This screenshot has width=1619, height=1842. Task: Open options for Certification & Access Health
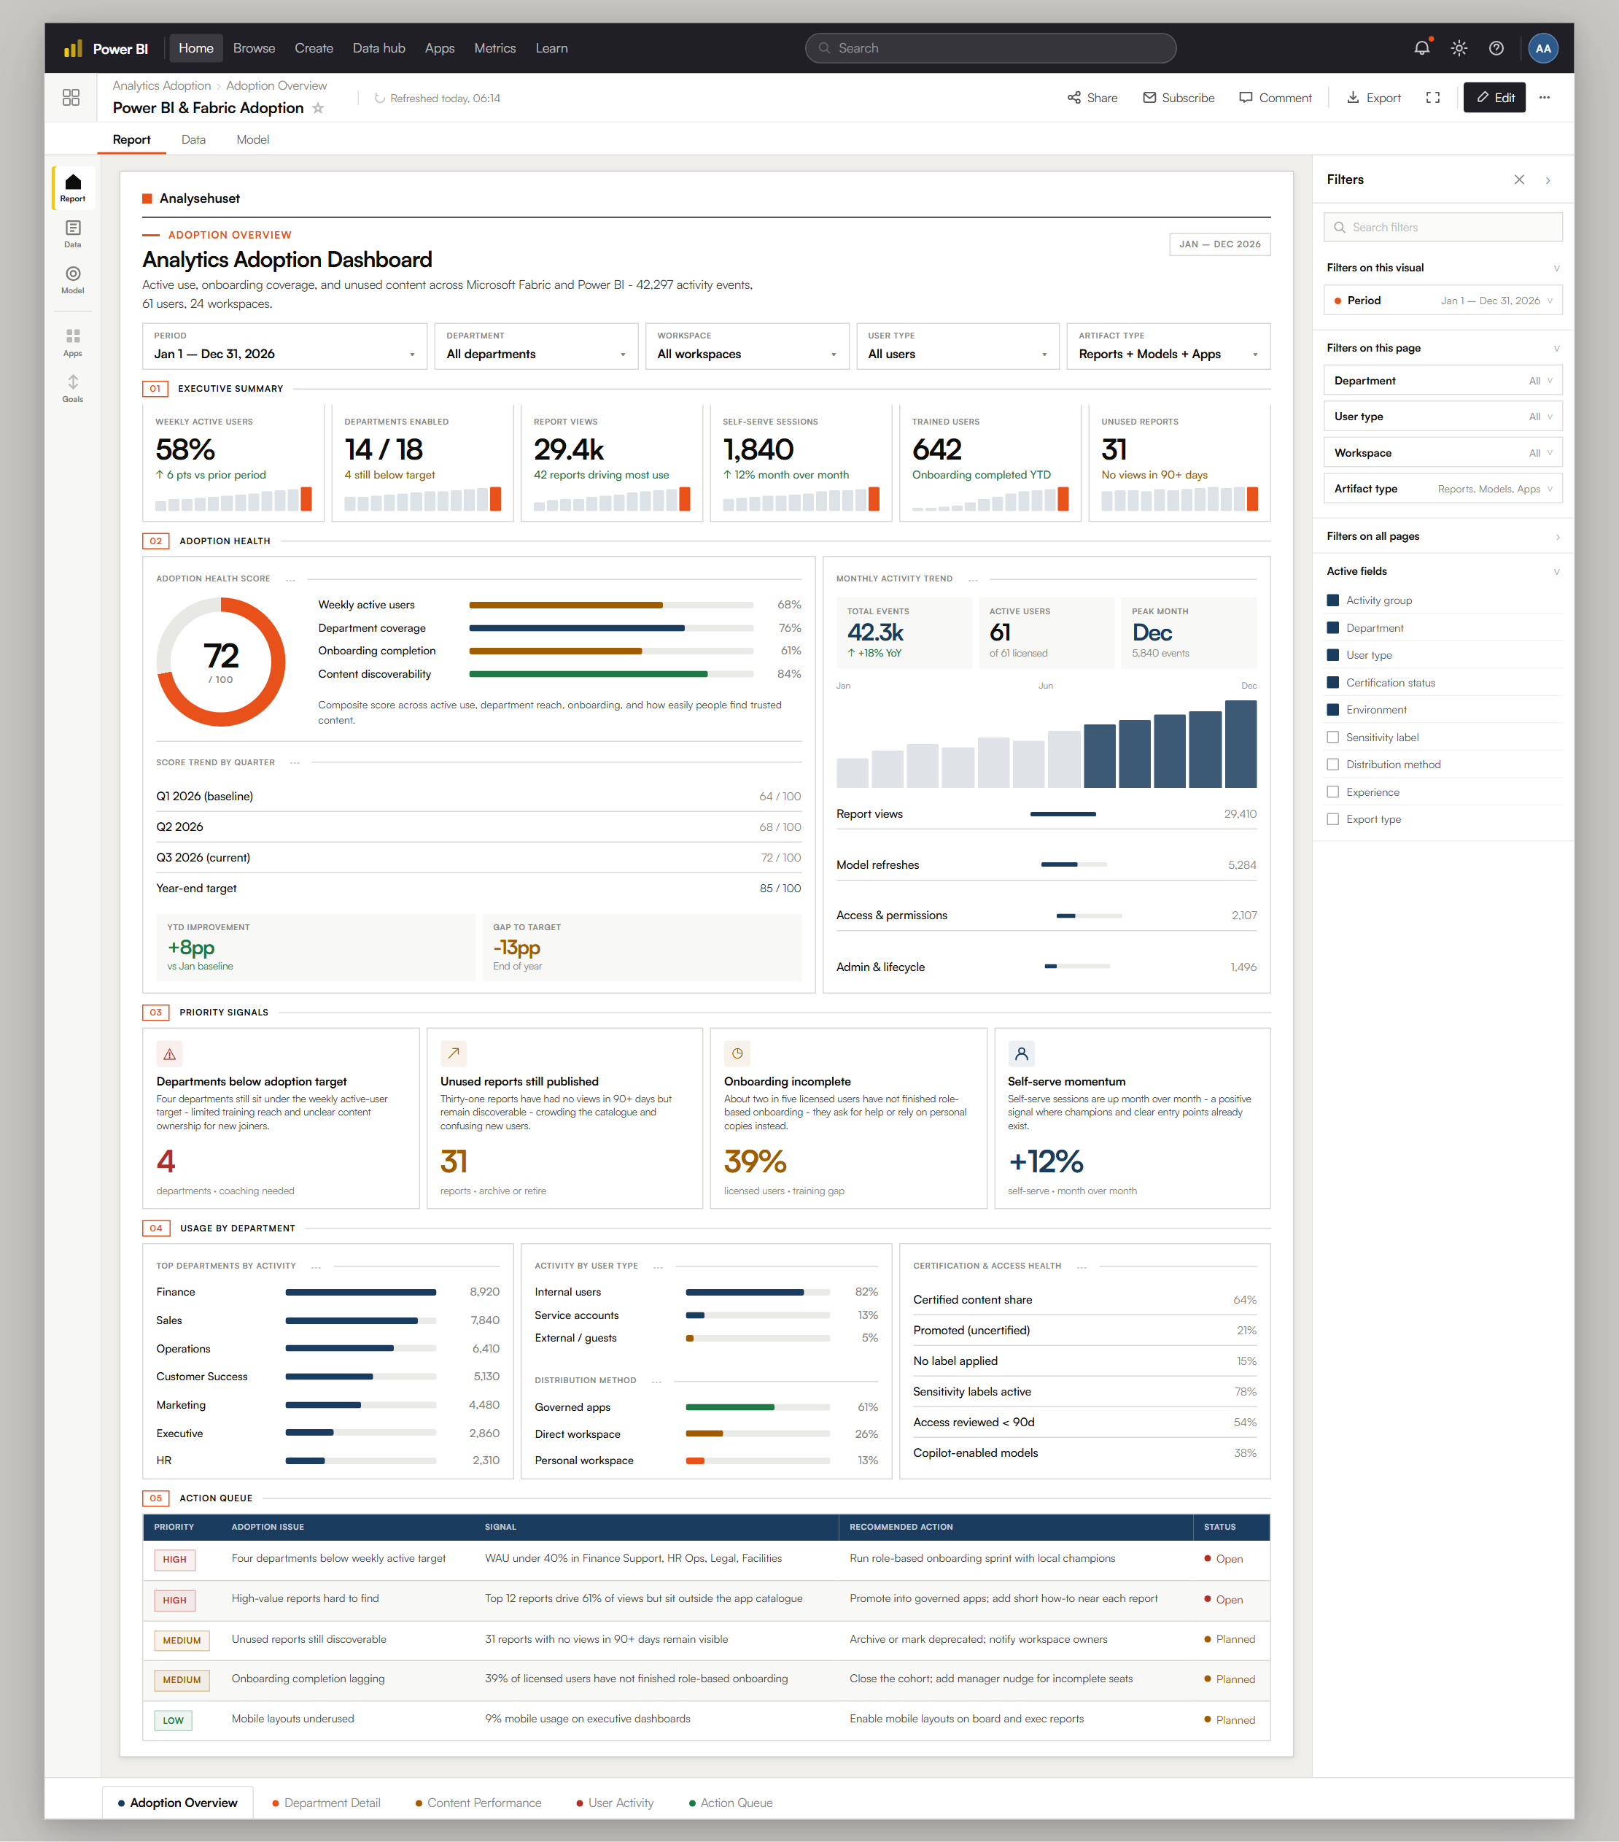pos(1081,1267)
